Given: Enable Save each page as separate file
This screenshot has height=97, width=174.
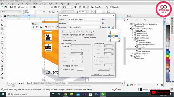Looking at the screenshot, I should (60, 32).
